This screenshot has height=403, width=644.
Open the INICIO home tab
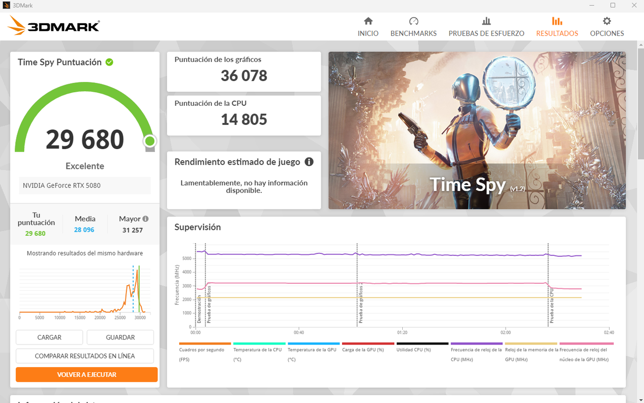tap(368, 27)
